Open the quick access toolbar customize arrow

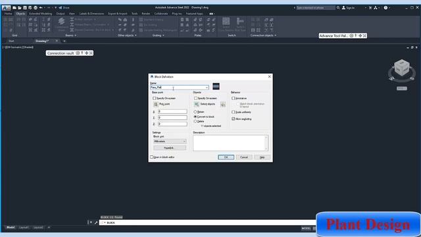pyautogui.click(x=55, y=8)
